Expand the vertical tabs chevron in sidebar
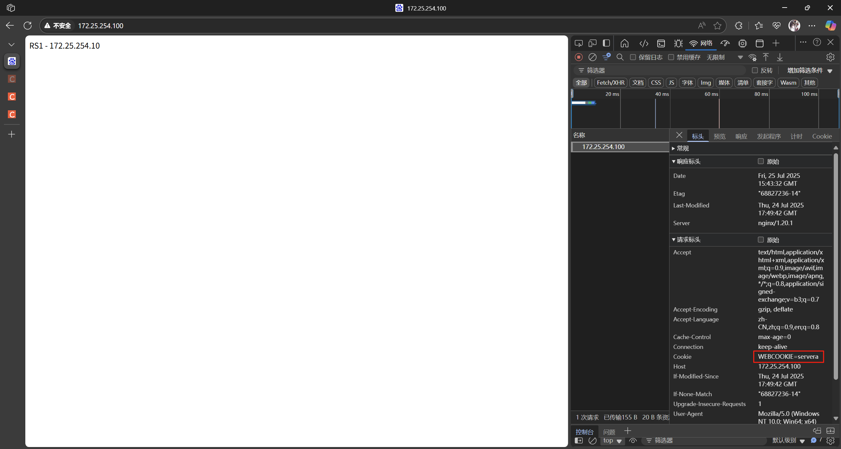 (12, 44)
